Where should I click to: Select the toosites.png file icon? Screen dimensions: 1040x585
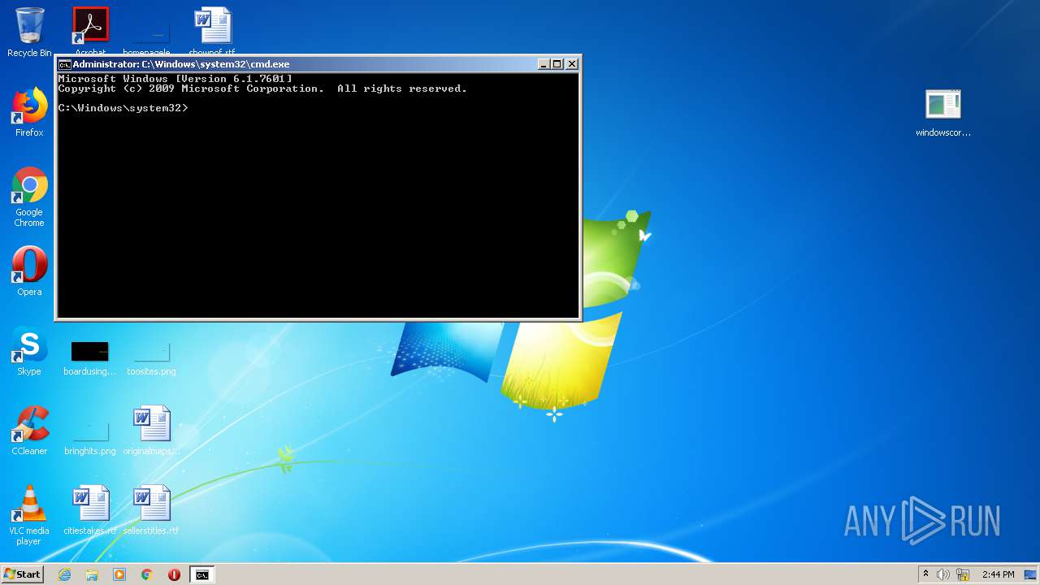[151, 357]
